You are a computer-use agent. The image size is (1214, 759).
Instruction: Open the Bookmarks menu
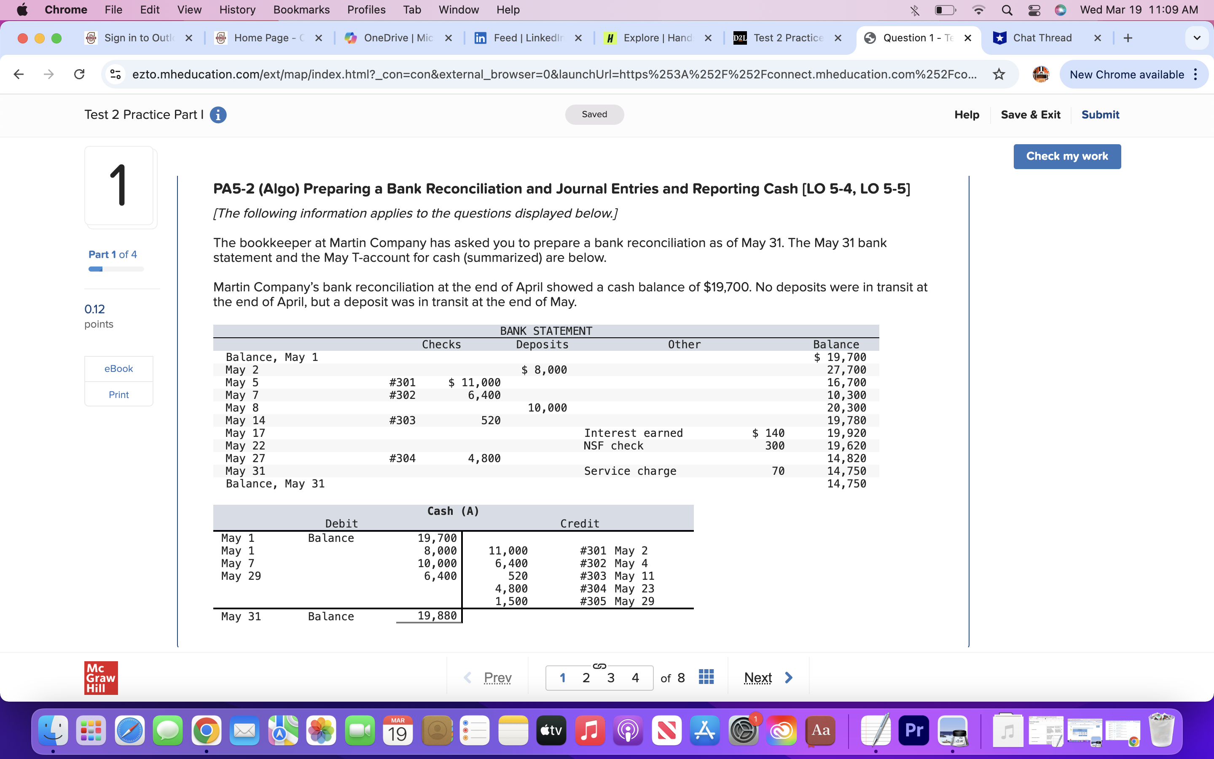pyautogui.click(x=301, y=10)
